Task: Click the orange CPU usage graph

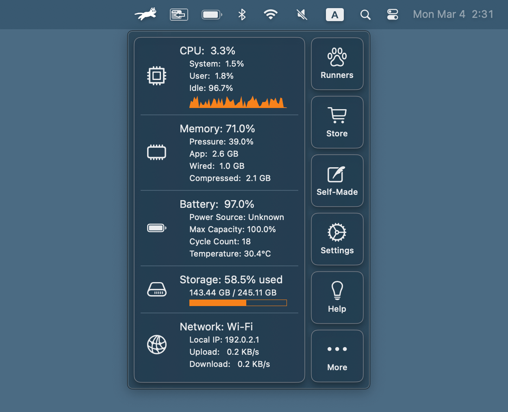Action: 238,102
